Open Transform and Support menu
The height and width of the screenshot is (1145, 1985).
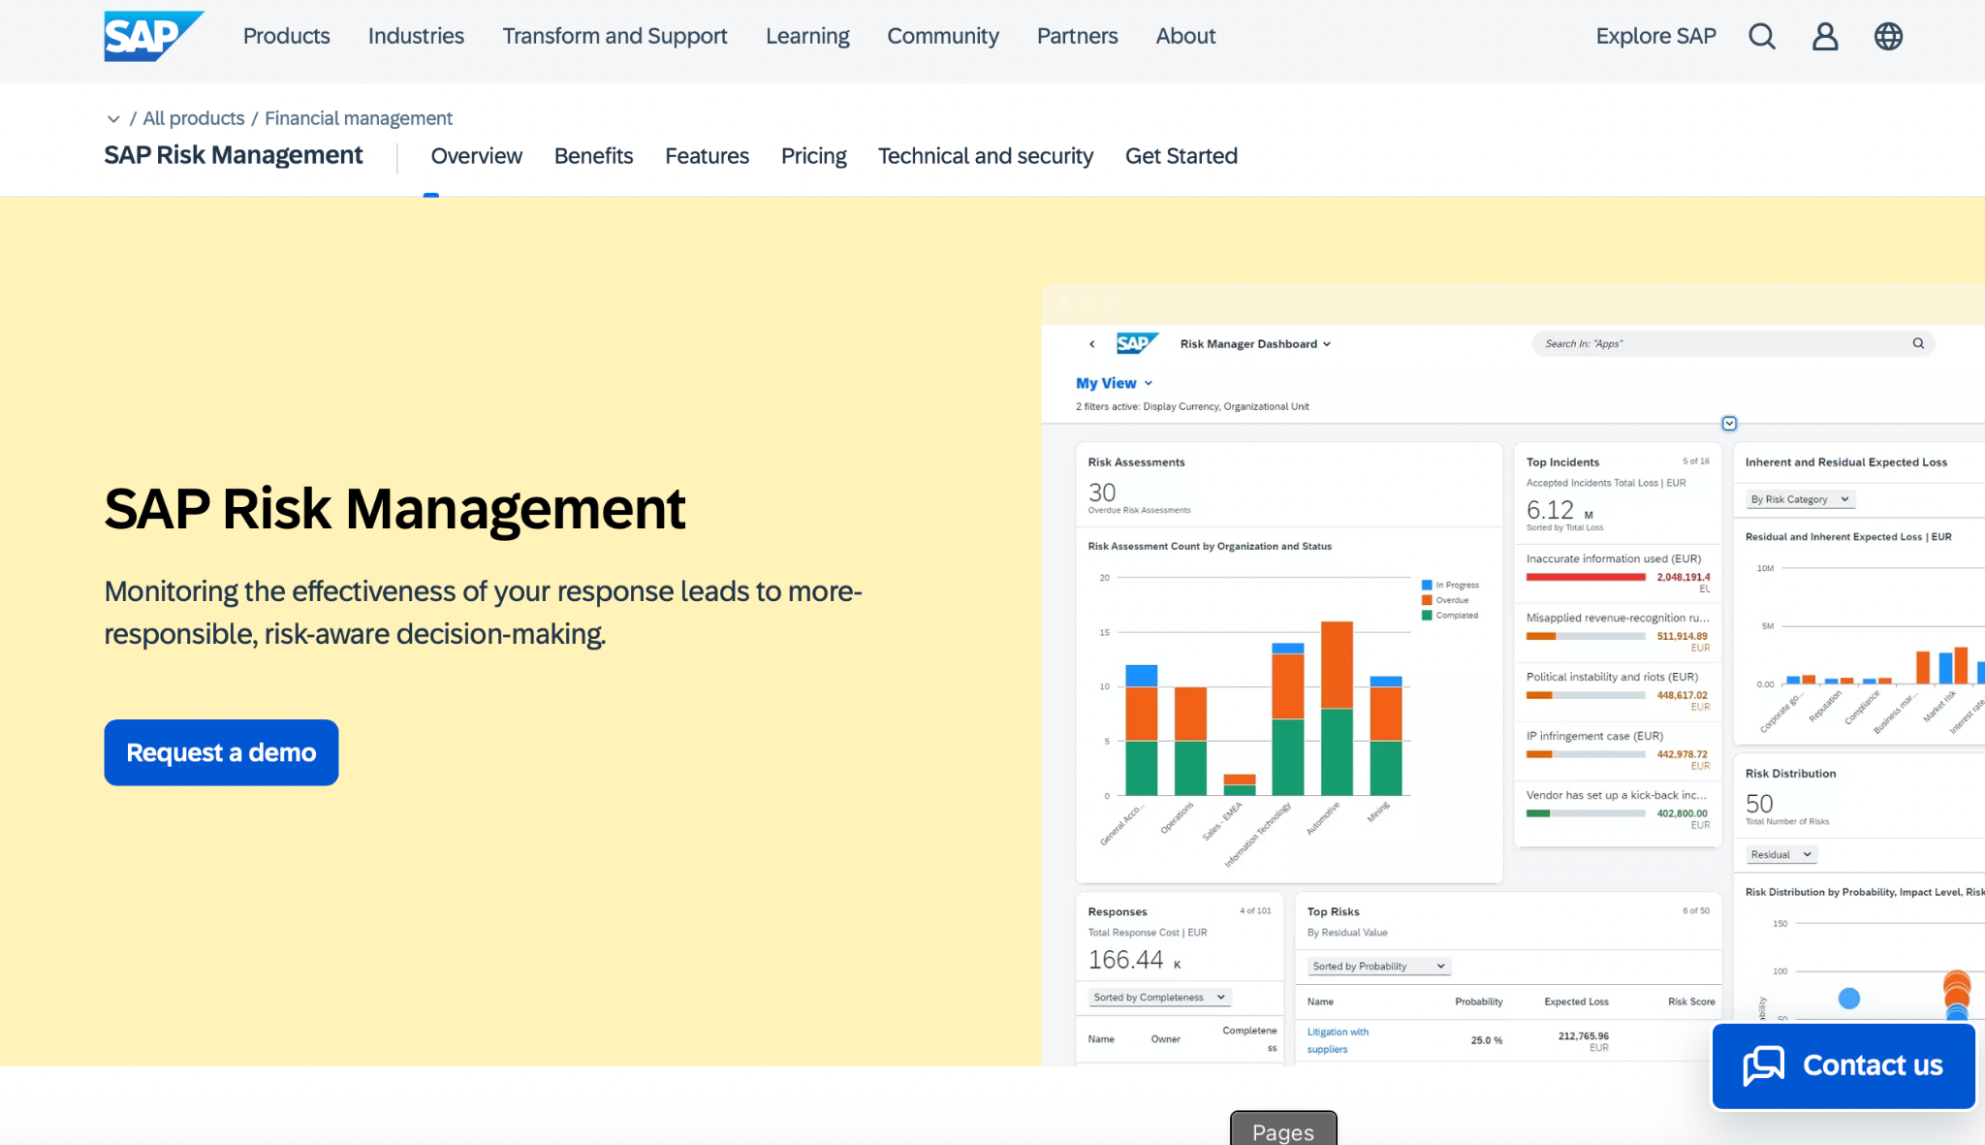(x=614, y=36)
